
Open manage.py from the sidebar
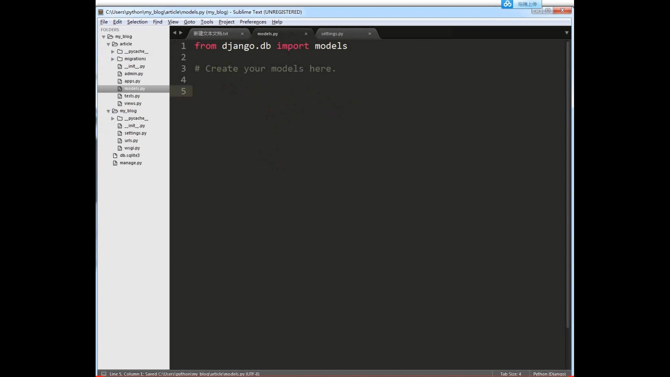coord(131,163)
